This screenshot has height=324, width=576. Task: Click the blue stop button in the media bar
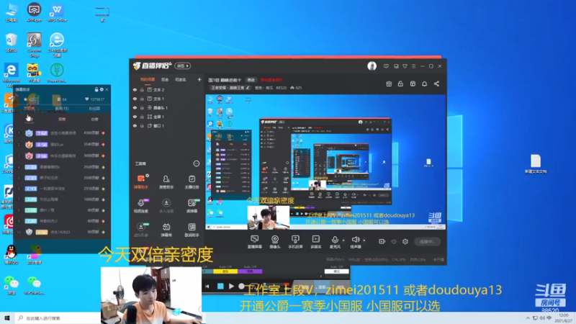(220, 286)
